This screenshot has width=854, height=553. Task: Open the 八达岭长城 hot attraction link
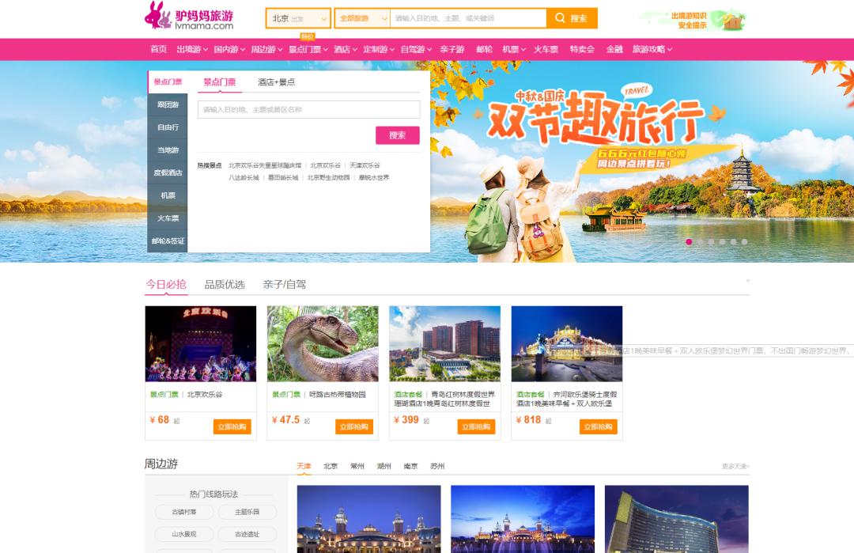[x=244, y=178]
